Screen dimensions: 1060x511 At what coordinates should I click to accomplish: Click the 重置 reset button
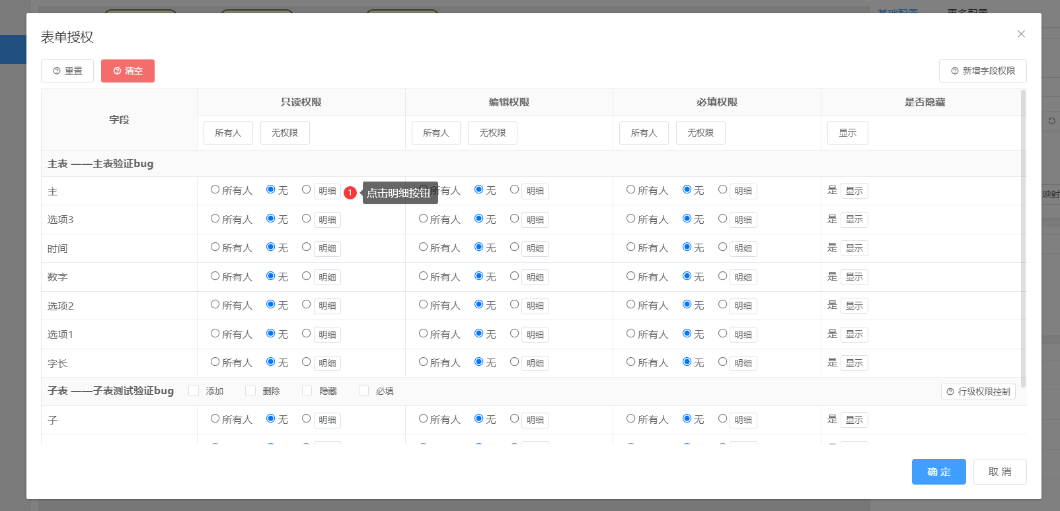point(67,71)
